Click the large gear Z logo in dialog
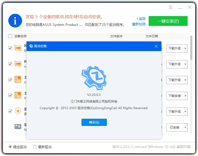This screenshot has height=156, width=198. (94, 78)
